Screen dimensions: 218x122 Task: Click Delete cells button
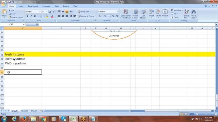click(x=158, y=14)
